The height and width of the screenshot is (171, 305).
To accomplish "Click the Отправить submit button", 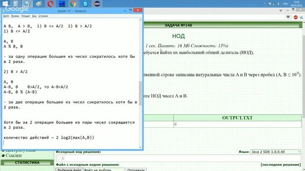I will click(136, 170).
